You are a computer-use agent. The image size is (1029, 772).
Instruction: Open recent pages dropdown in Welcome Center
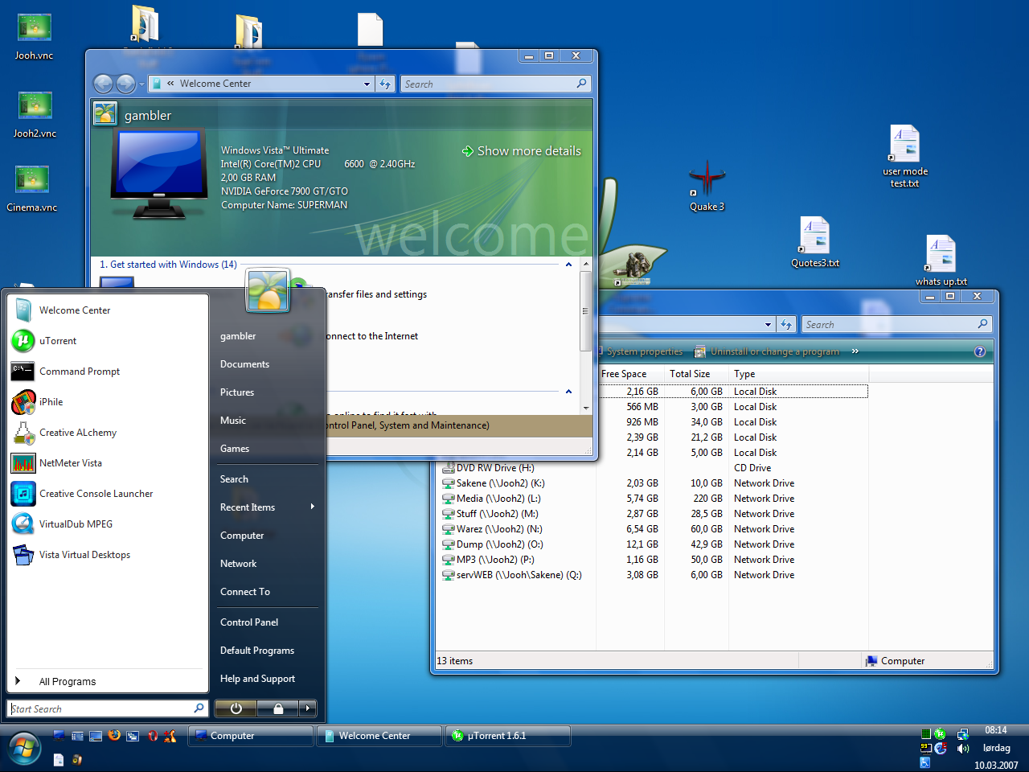click(x=141, y=84)
